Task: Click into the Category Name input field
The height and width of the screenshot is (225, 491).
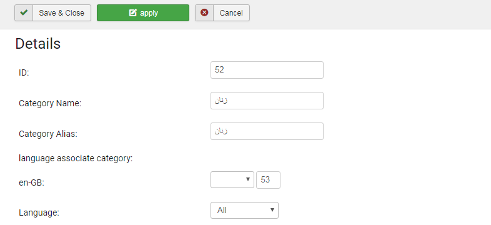Action: 267,101
